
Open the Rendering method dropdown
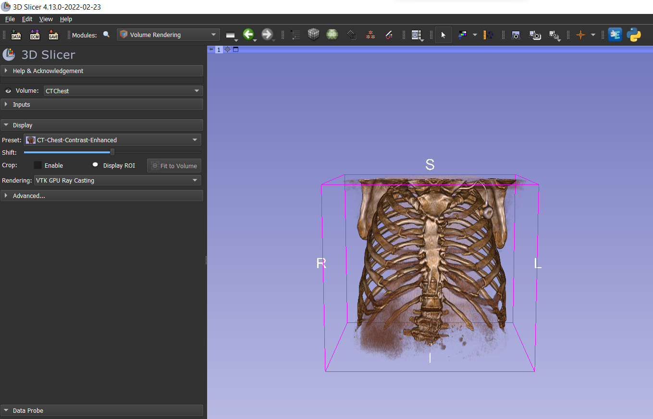[117, 180]
